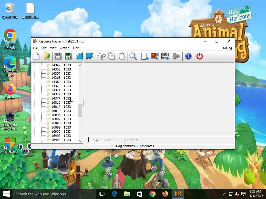Click the taskbar search box
266x199 pixels.
click(54, 194)
